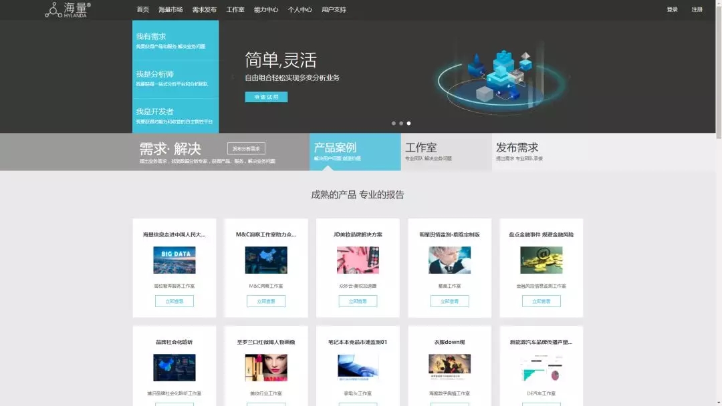Click the 博闪品牌社会化聆听工作室 studio name
This screenshot has width=722, height=406.
[174, 393]
